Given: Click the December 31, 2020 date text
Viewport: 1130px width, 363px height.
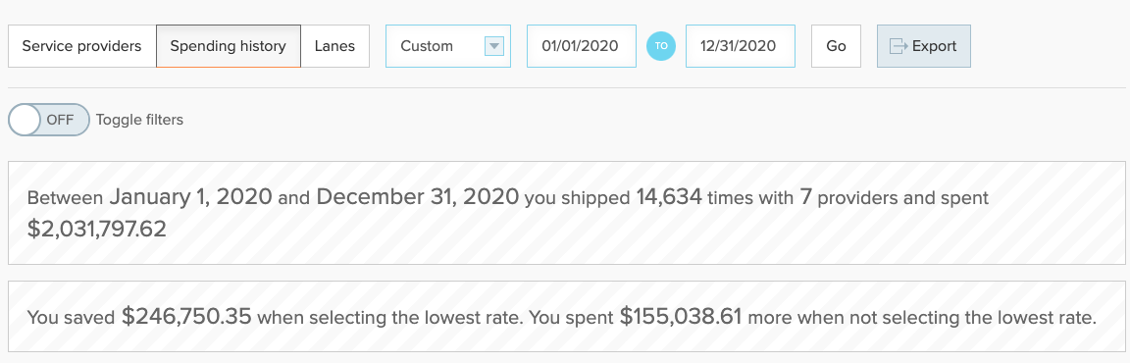Looking at the screenshot, I should tap(417, 196).
